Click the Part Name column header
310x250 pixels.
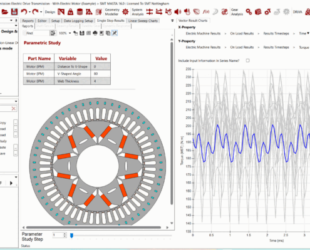click(x=39, y=58)
